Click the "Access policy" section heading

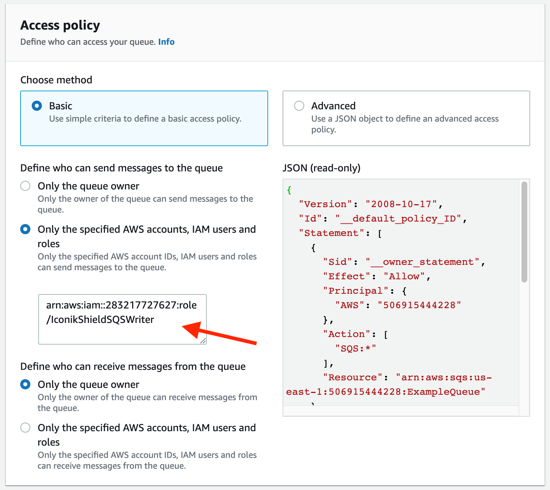click(60, 25)
